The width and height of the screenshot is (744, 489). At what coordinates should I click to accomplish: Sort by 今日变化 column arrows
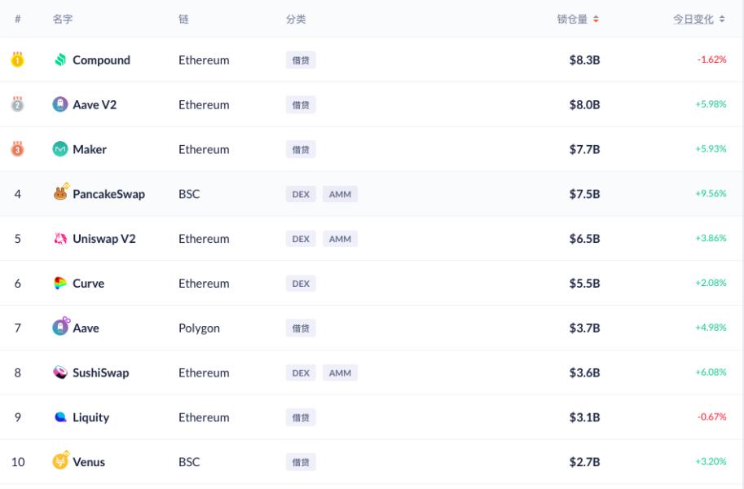click(722, 20)
